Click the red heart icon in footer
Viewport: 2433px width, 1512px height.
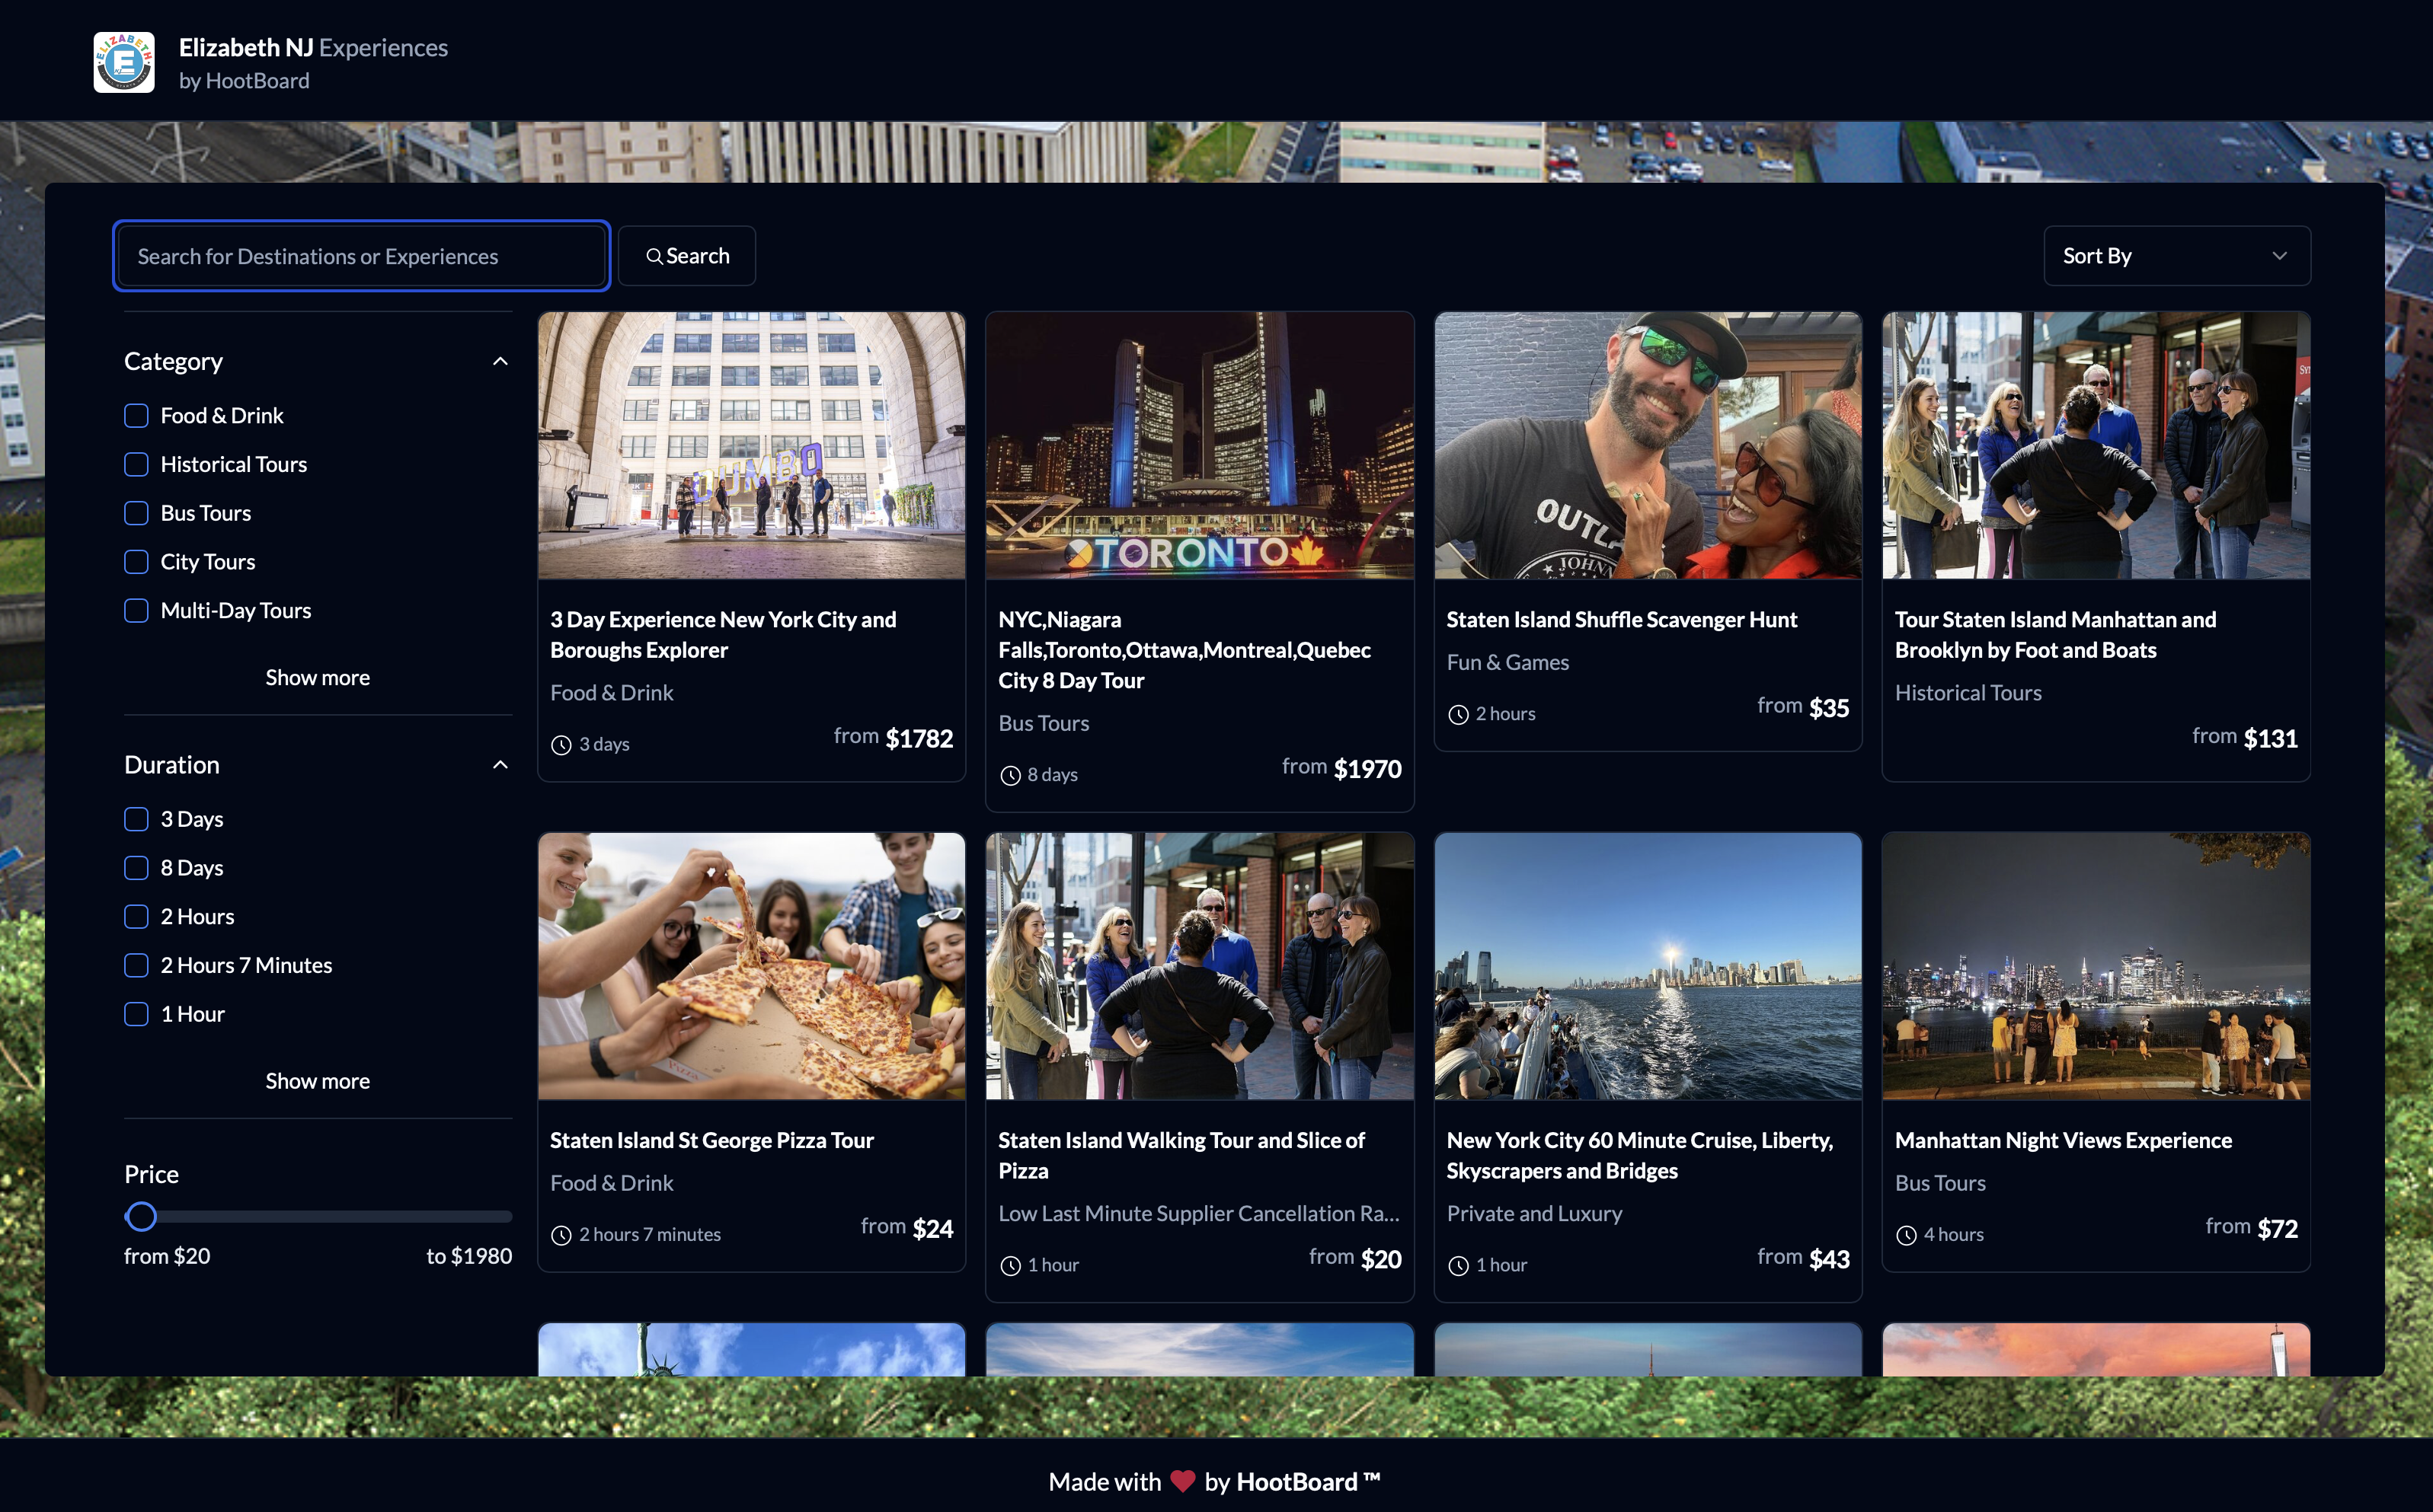tap(1182, 1481)
